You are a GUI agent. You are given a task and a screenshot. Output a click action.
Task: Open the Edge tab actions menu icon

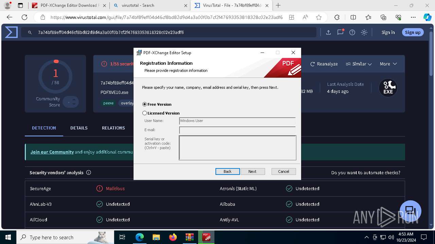coord(20,5)
